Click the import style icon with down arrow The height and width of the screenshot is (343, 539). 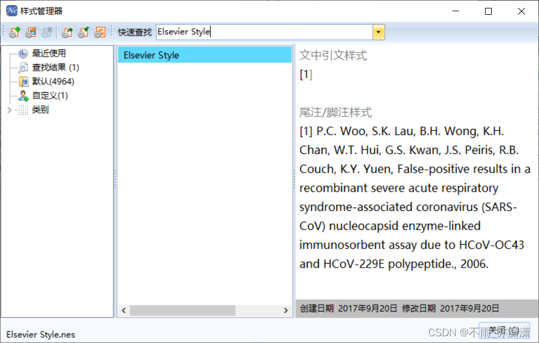point(83,32)
